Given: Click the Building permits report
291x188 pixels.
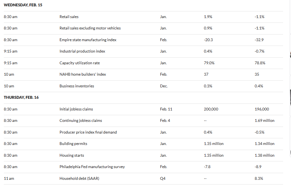Looking at the screenshot, I should point(73,144).
